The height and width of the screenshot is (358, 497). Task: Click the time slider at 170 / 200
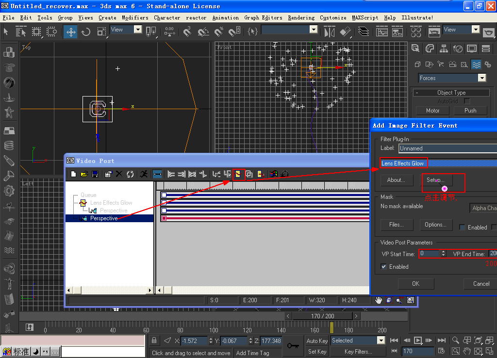[x=322, y=316]
